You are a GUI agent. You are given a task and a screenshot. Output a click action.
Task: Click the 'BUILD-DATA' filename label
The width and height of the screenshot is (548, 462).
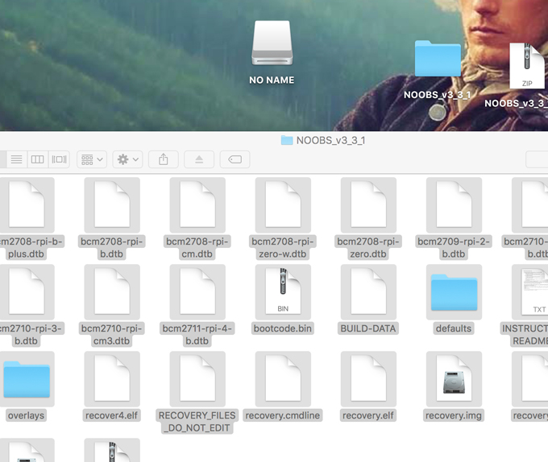point(368,328)
